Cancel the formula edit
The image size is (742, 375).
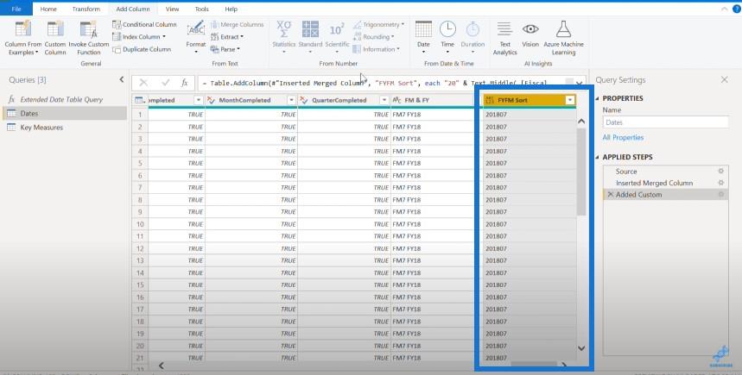pyautogui.click(x=143, y=83)
